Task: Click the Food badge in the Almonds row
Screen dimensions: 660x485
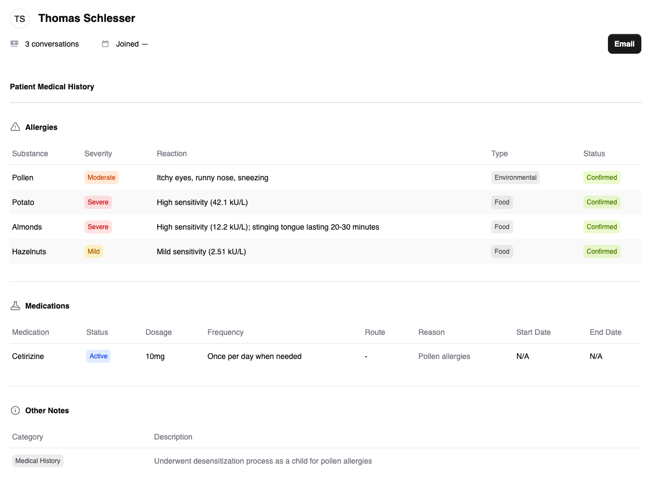Action: coord(502,227)
